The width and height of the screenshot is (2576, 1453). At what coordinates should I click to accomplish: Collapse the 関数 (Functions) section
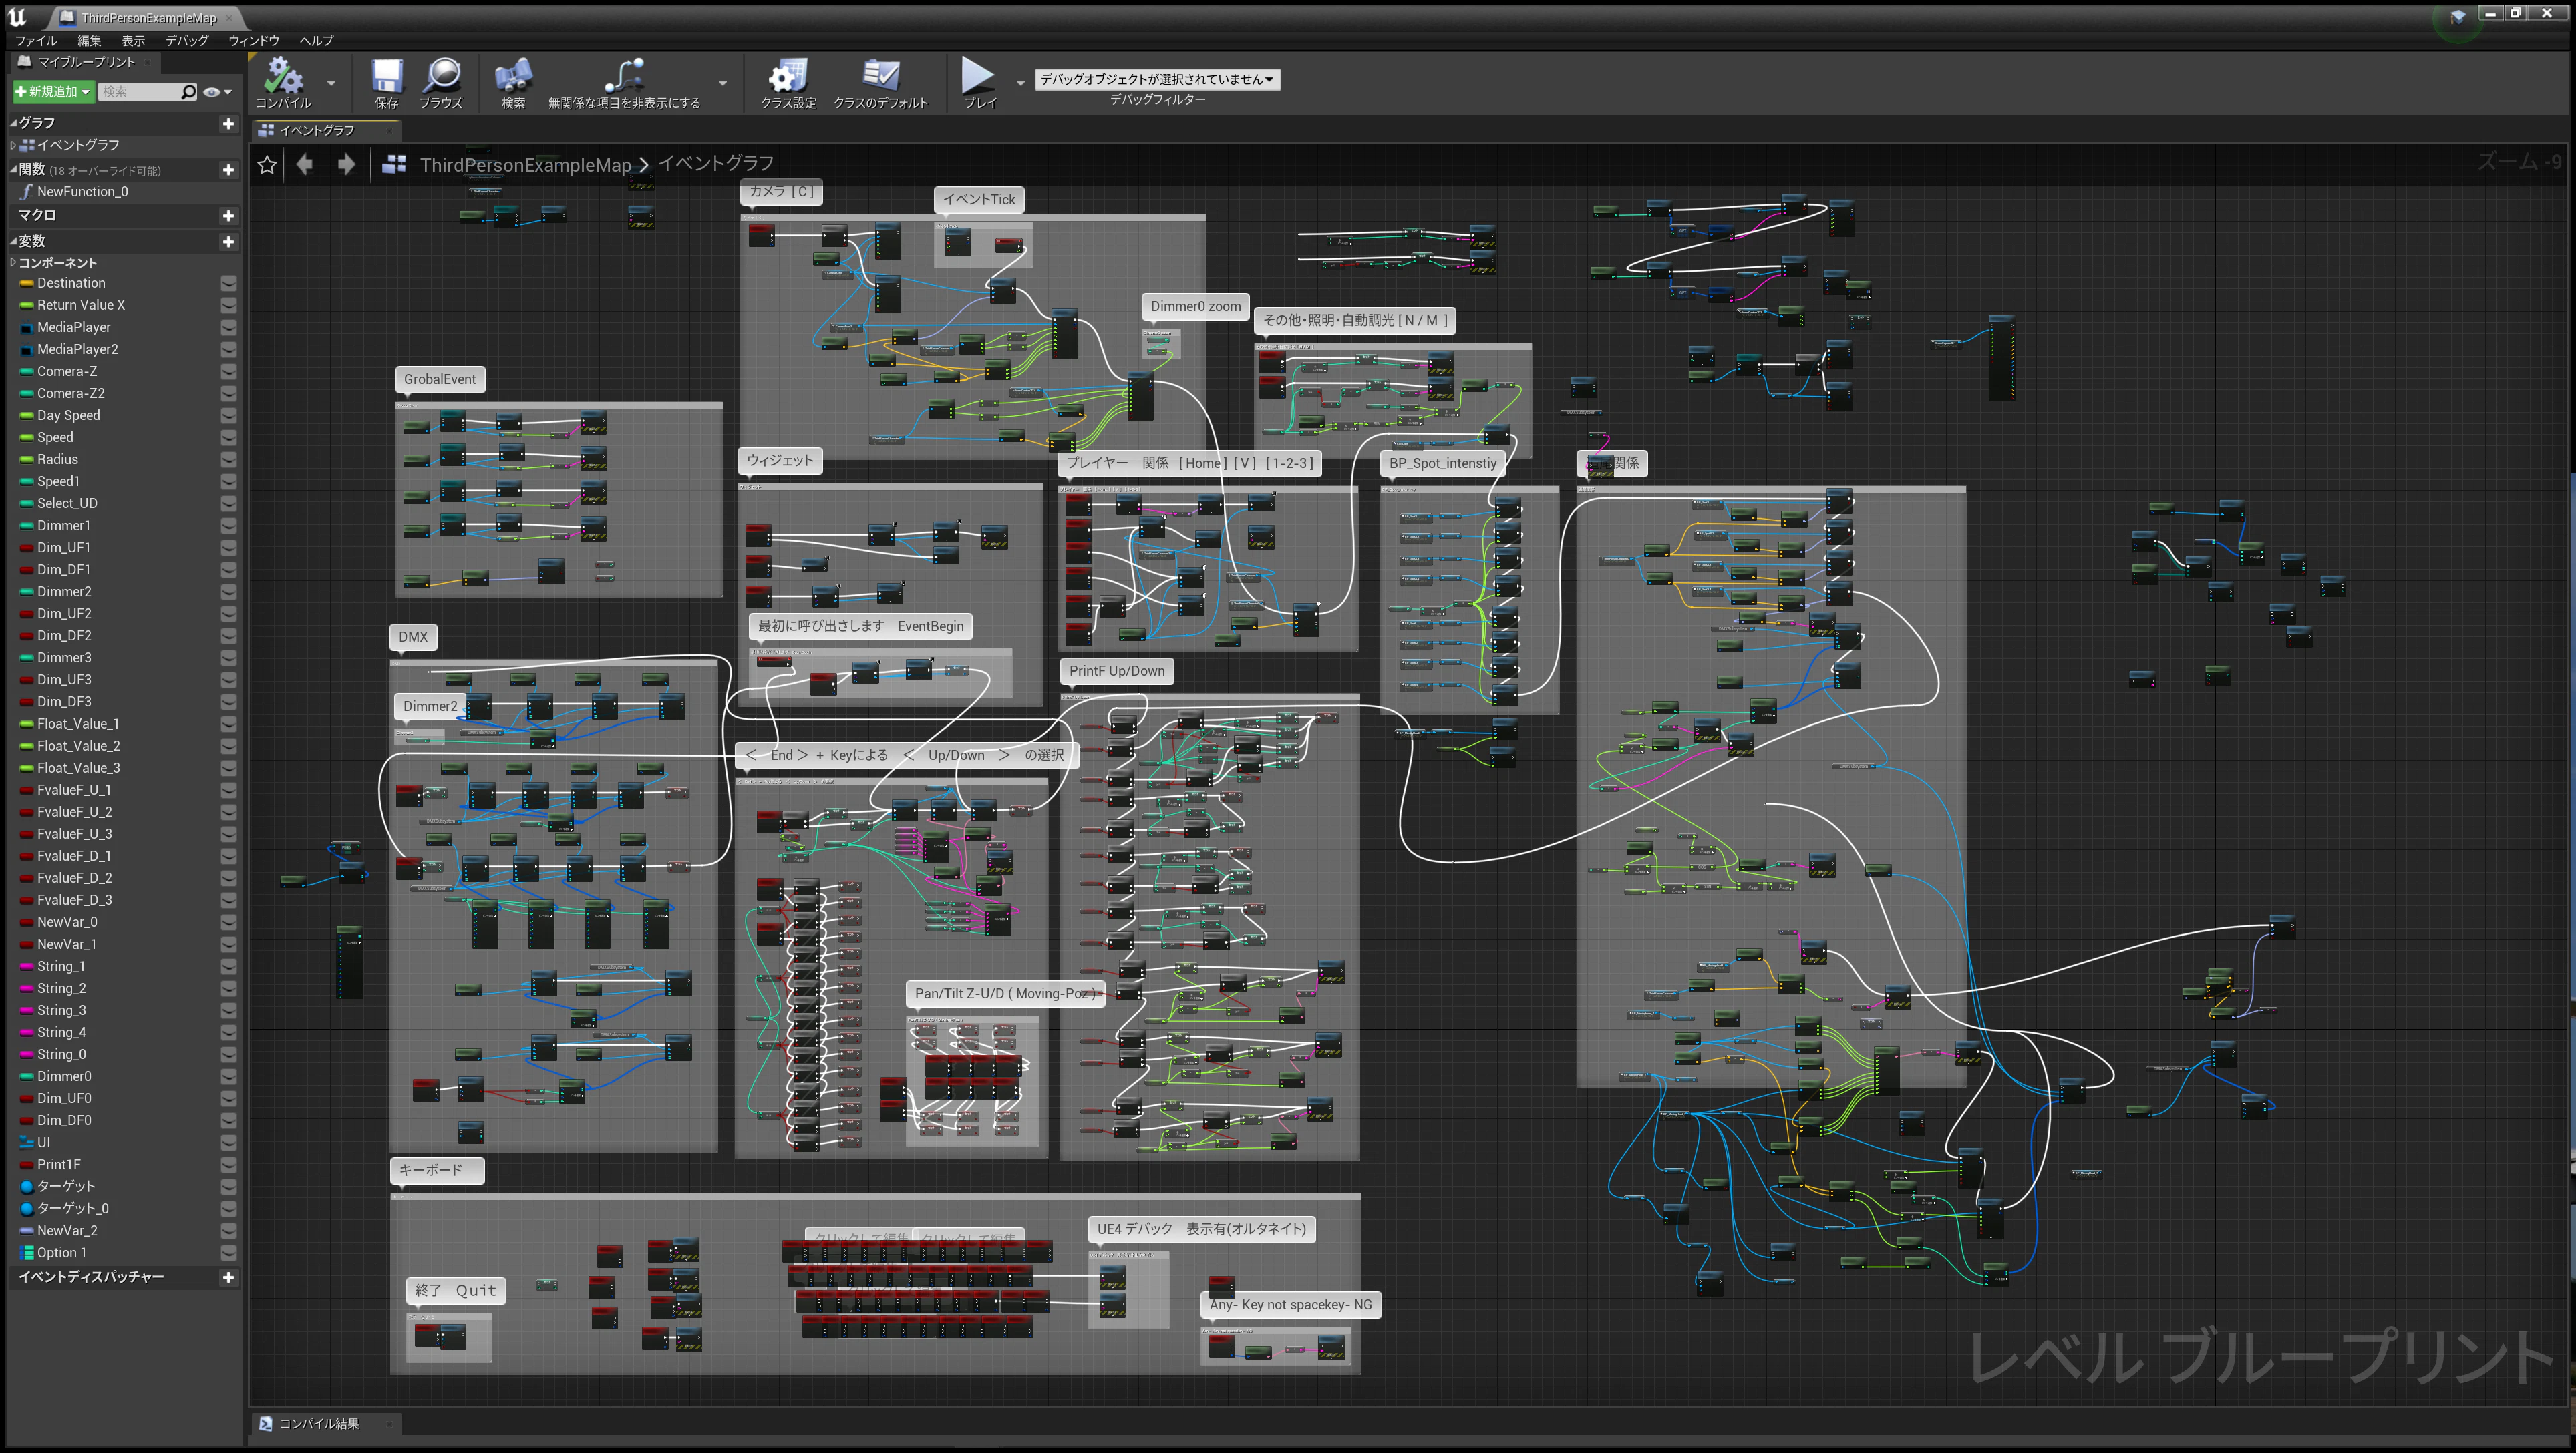14,170
